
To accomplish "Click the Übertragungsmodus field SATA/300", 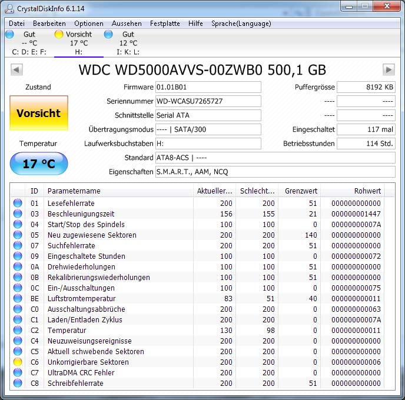I will 208,129.
